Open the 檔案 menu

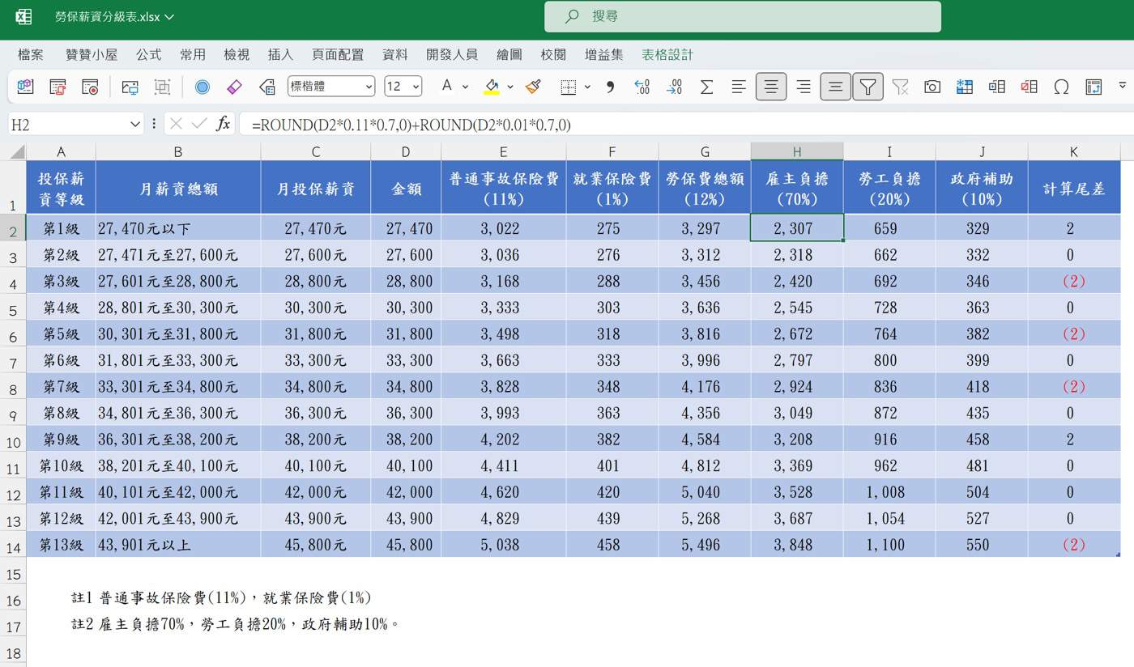tap(31, 54)
